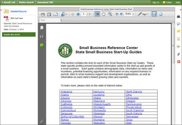Image resolution: width=182 pixels, height=125 pixels.
Task: Open the California guide link
Action: pyautogui.click(x=67, y=104)
